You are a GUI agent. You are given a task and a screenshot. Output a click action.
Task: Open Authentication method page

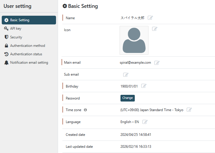click(27, 46)
